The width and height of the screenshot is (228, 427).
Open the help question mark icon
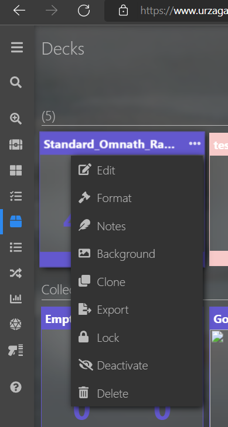click(16, 387)
